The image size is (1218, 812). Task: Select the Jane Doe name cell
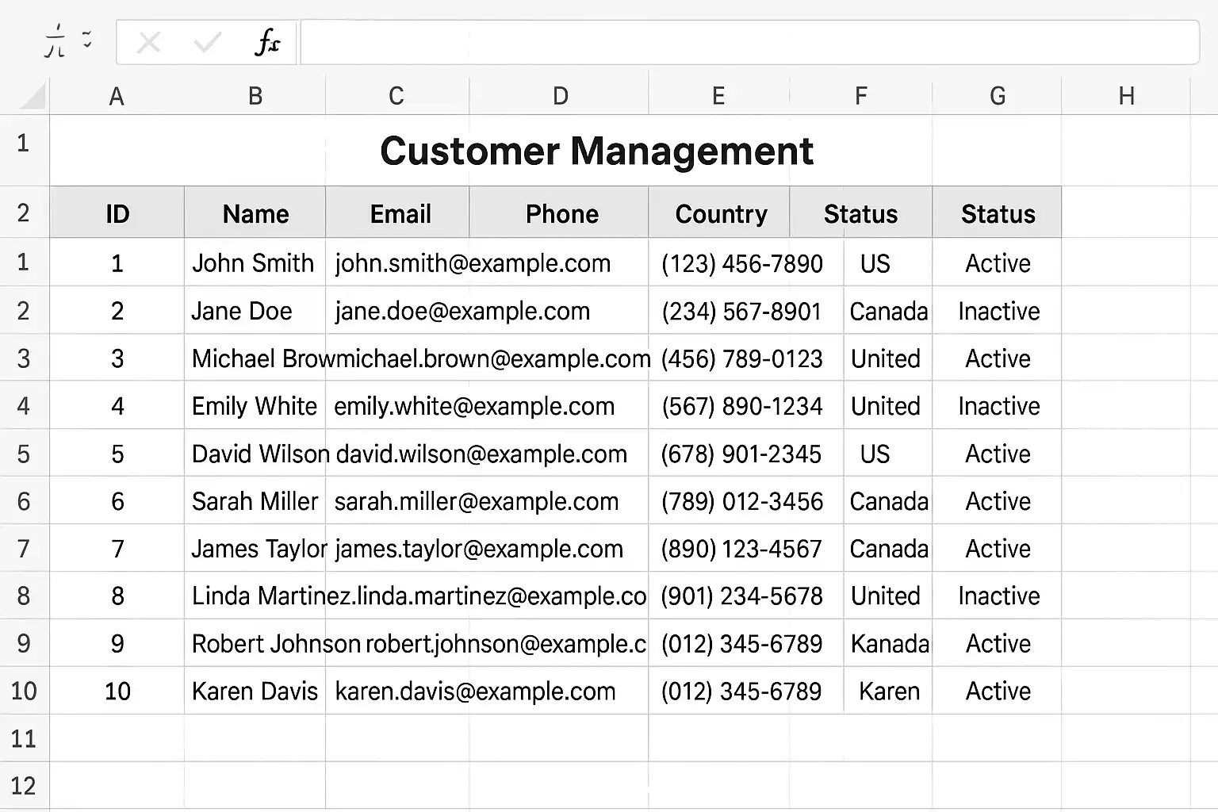242,311
